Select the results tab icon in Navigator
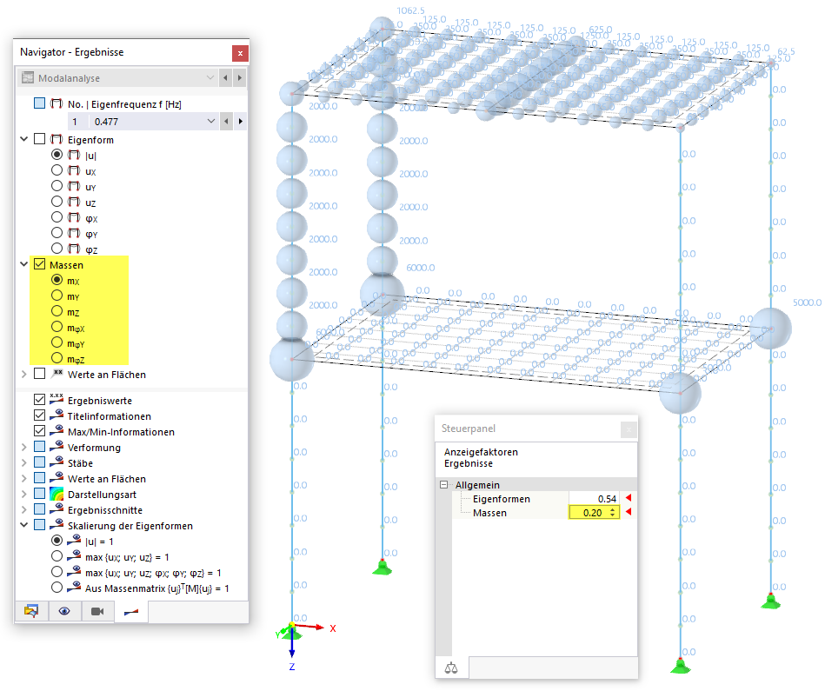 point(131,611)
